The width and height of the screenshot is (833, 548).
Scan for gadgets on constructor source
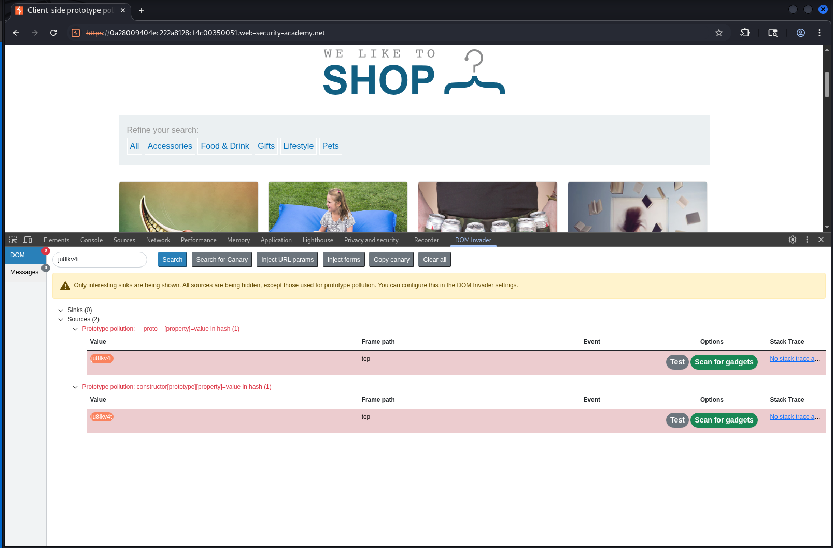(724, 420)
